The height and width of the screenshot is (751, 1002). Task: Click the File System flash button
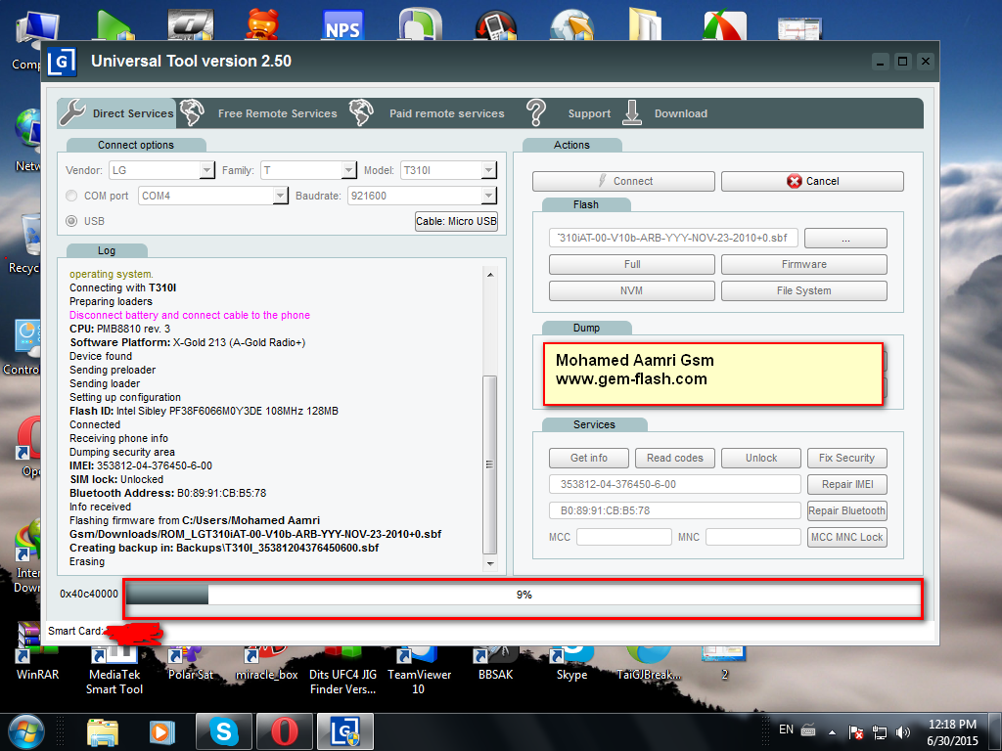click(x=804, y=290)
